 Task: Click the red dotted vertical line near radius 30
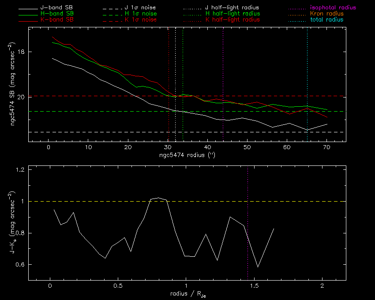tap(169, 66)
